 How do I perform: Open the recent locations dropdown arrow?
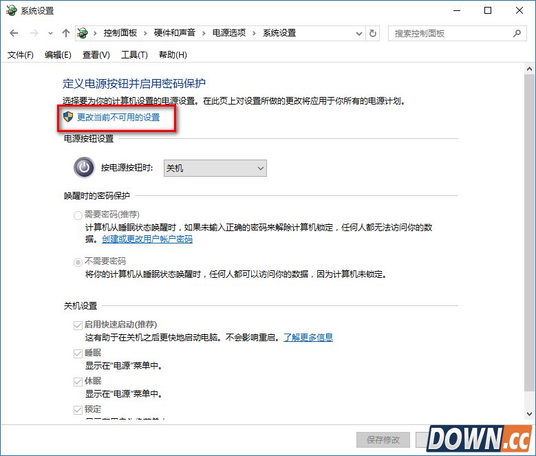[x=51, y=34]
